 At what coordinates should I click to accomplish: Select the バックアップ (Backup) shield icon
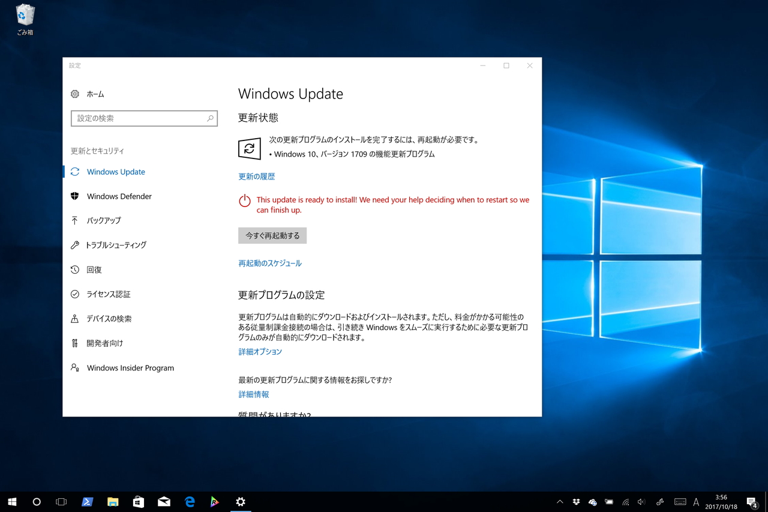[74, 220]
